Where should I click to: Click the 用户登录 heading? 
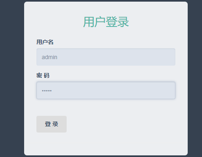tap(106, 22)
